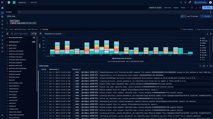Screen dimensions: 213x119
Task: Open the tab bar three-dot menu
Action: pos(210,12)
